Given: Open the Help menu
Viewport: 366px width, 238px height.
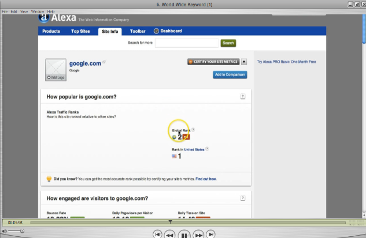Looking at the screenshot, I should tap(51, 11).
